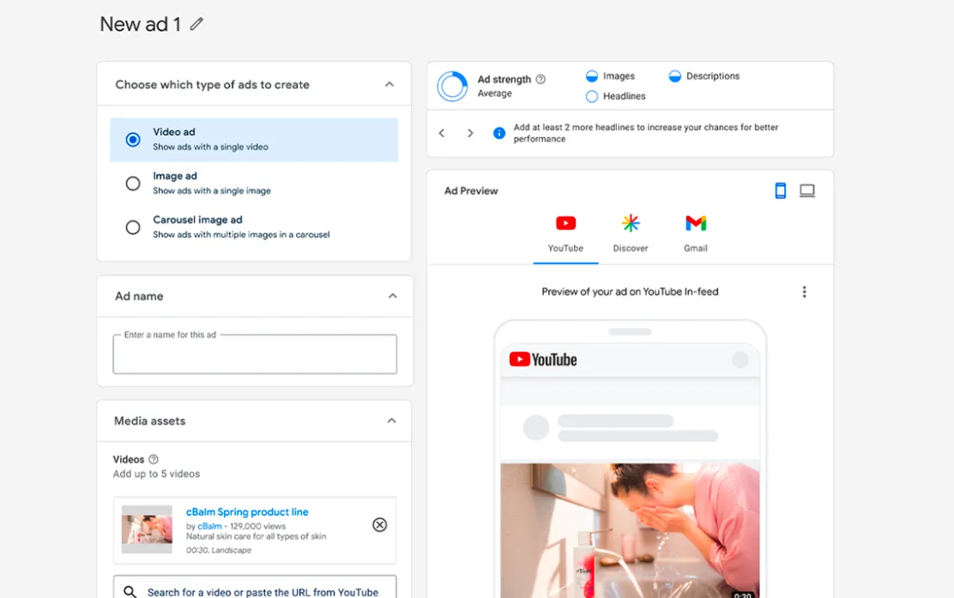Open the three-dot preview options menu
Screen dimensions: 954x598
tap(805, 291)
